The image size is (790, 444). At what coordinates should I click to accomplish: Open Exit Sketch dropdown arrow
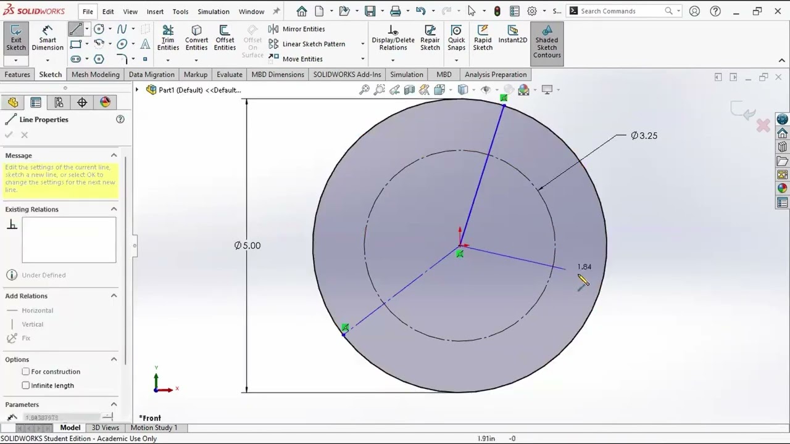[x=16, y=60]
